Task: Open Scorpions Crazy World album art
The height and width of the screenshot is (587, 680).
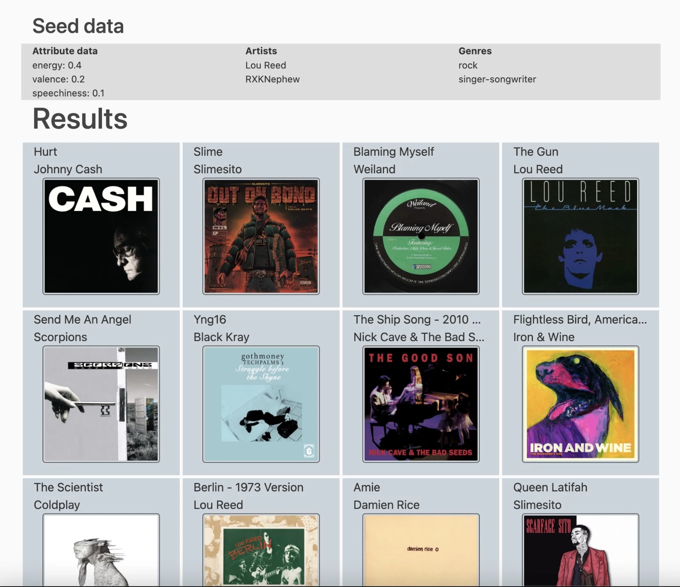Action: pyautogui.click(x=101, y=404)
